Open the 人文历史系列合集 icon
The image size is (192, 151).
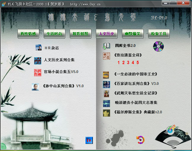click(x=38, y=60)
